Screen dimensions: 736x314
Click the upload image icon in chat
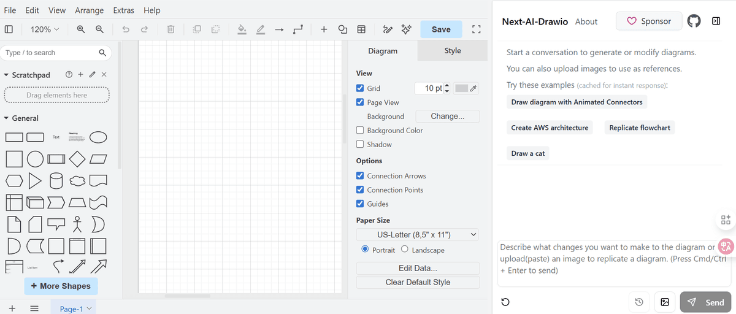coord(664,302)
